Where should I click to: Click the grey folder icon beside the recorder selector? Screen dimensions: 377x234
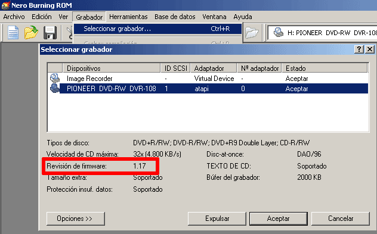click(252, 33)
